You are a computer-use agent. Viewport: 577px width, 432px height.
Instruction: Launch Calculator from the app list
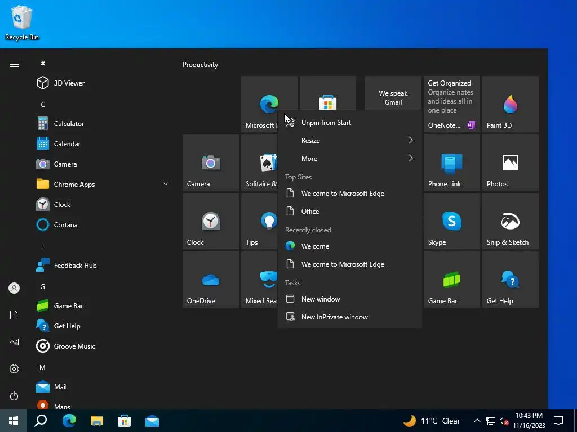point(101,123)
